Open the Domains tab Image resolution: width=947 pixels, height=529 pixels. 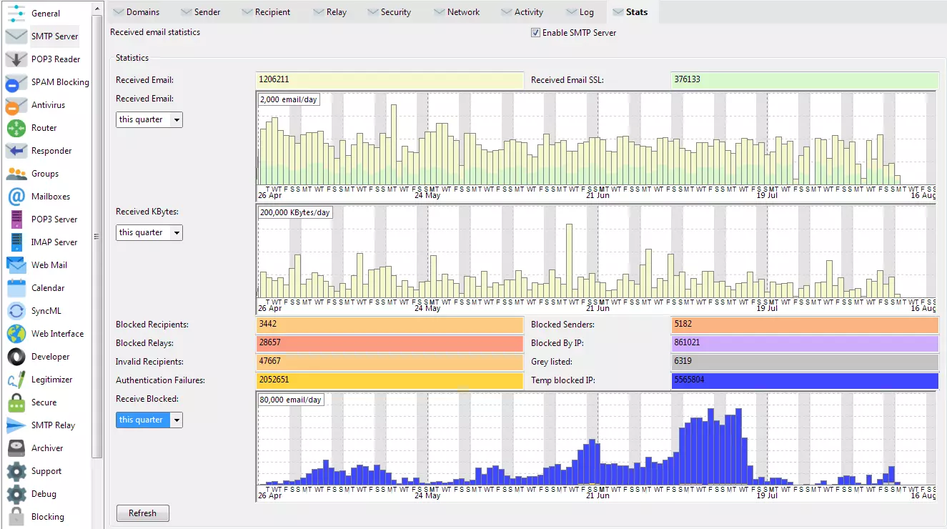point(136,12)
